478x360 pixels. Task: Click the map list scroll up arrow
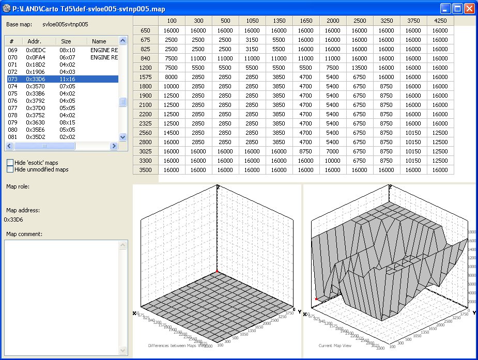(x=123, y=40)
